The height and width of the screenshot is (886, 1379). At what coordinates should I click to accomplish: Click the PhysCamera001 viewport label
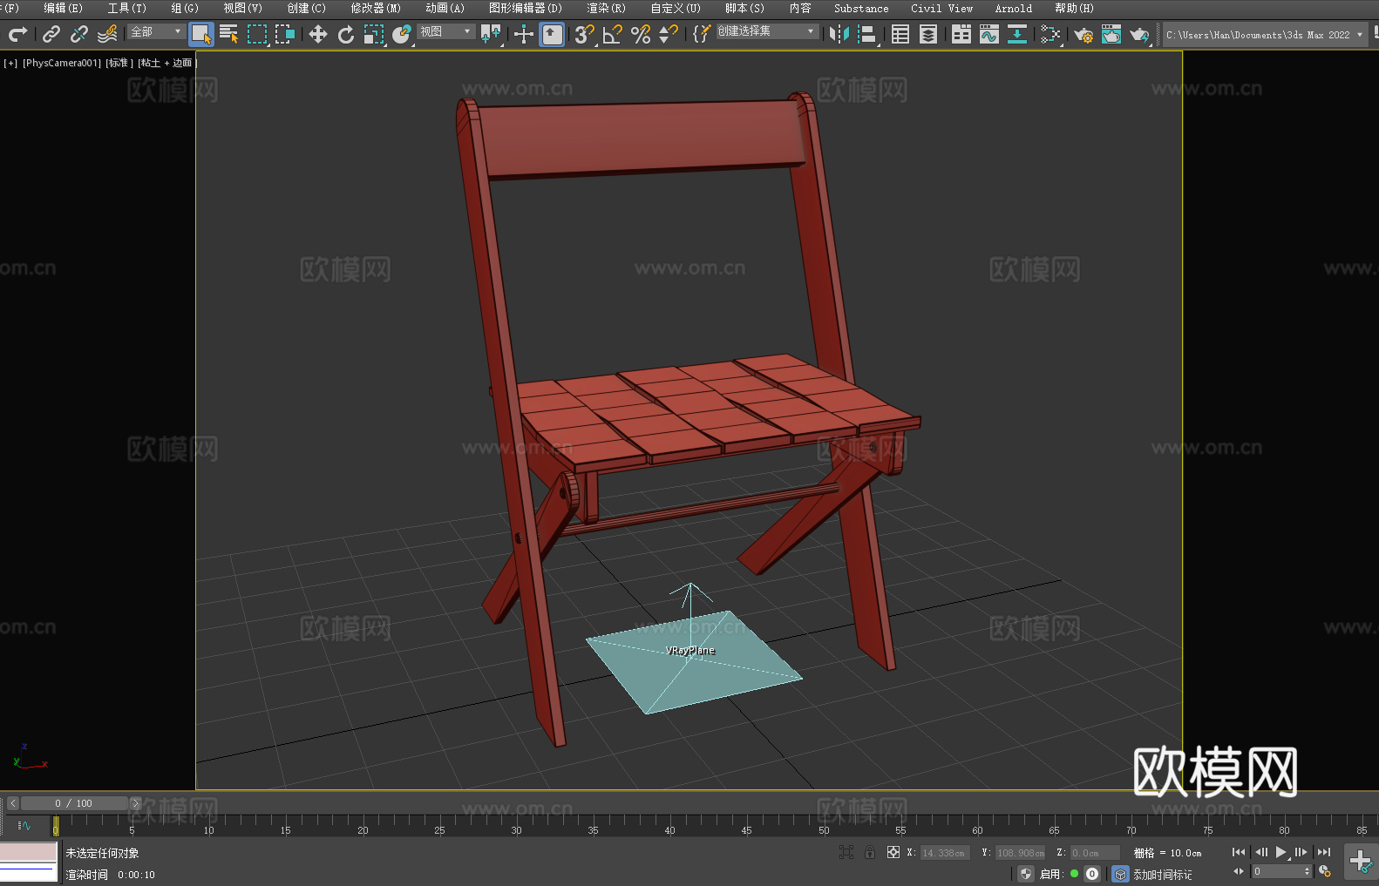(62, 63)
